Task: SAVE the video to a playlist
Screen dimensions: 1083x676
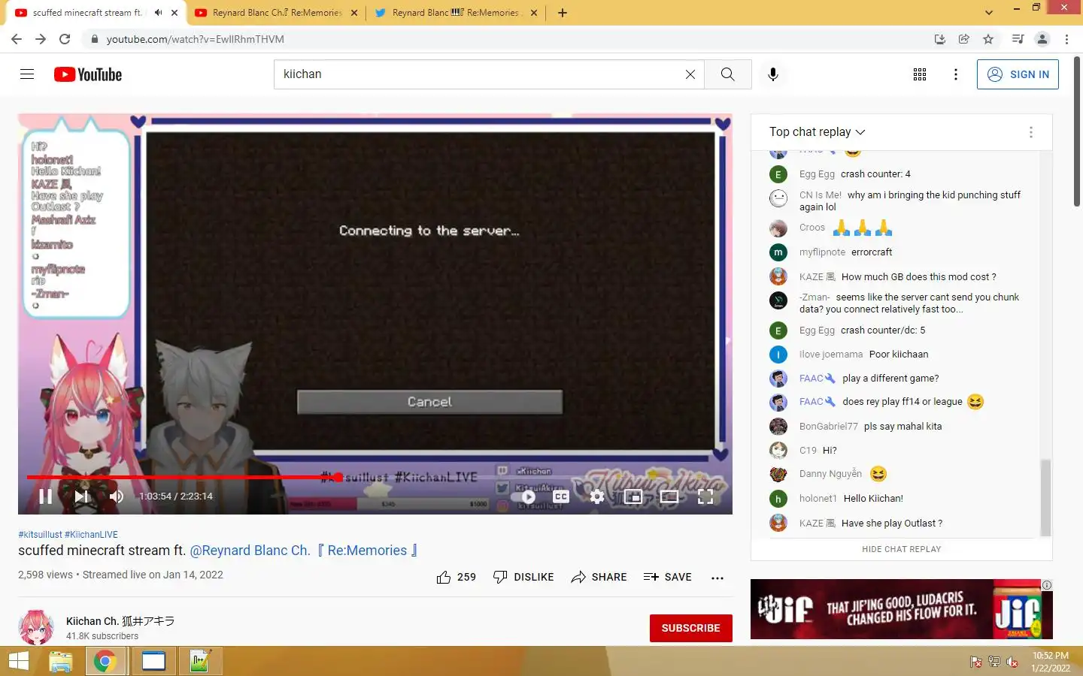Action: point(667,577)
